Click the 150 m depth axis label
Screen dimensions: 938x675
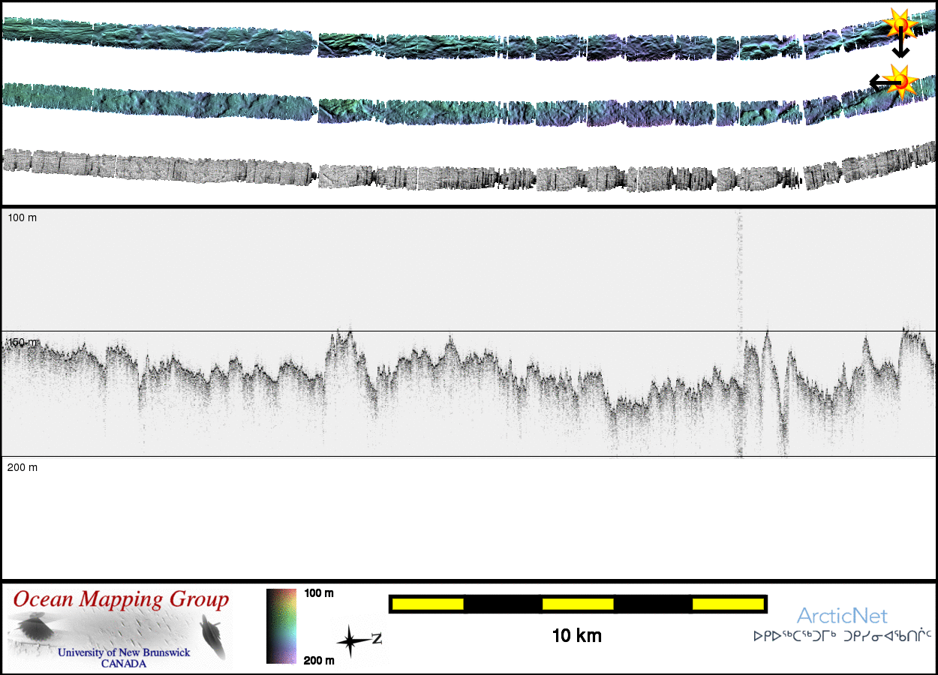point(23,342)
